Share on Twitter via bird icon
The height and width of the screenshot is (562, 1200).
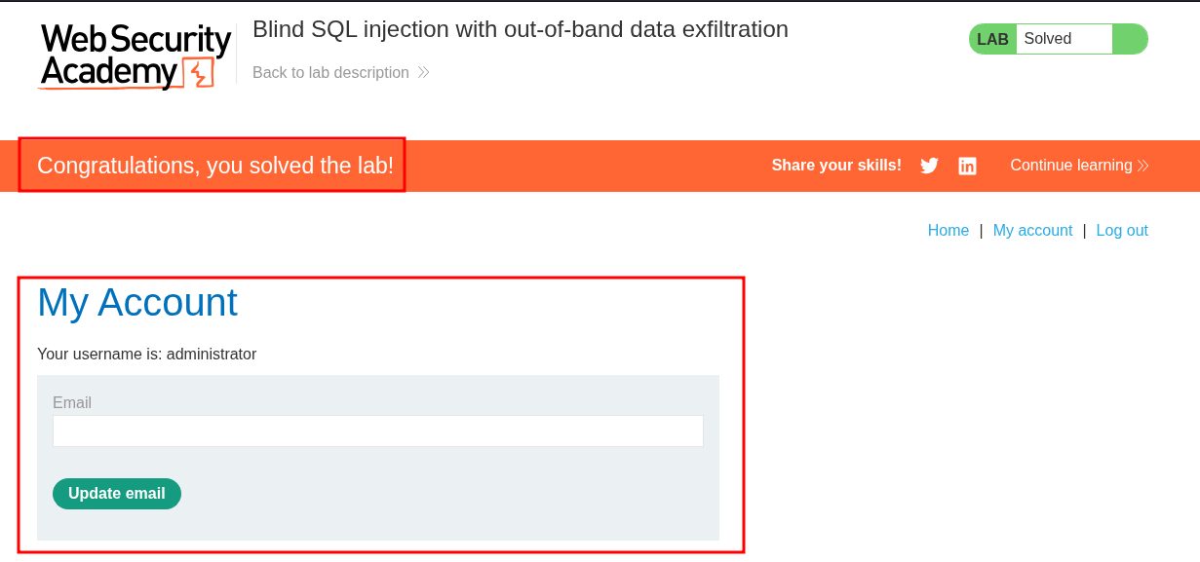point(929,166)
